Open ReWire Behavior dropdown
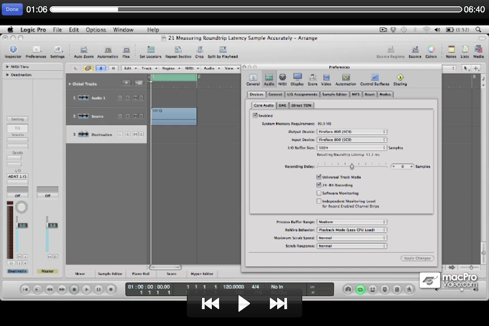The width and height of the screenshot is (489, 326). coord(352,230)
